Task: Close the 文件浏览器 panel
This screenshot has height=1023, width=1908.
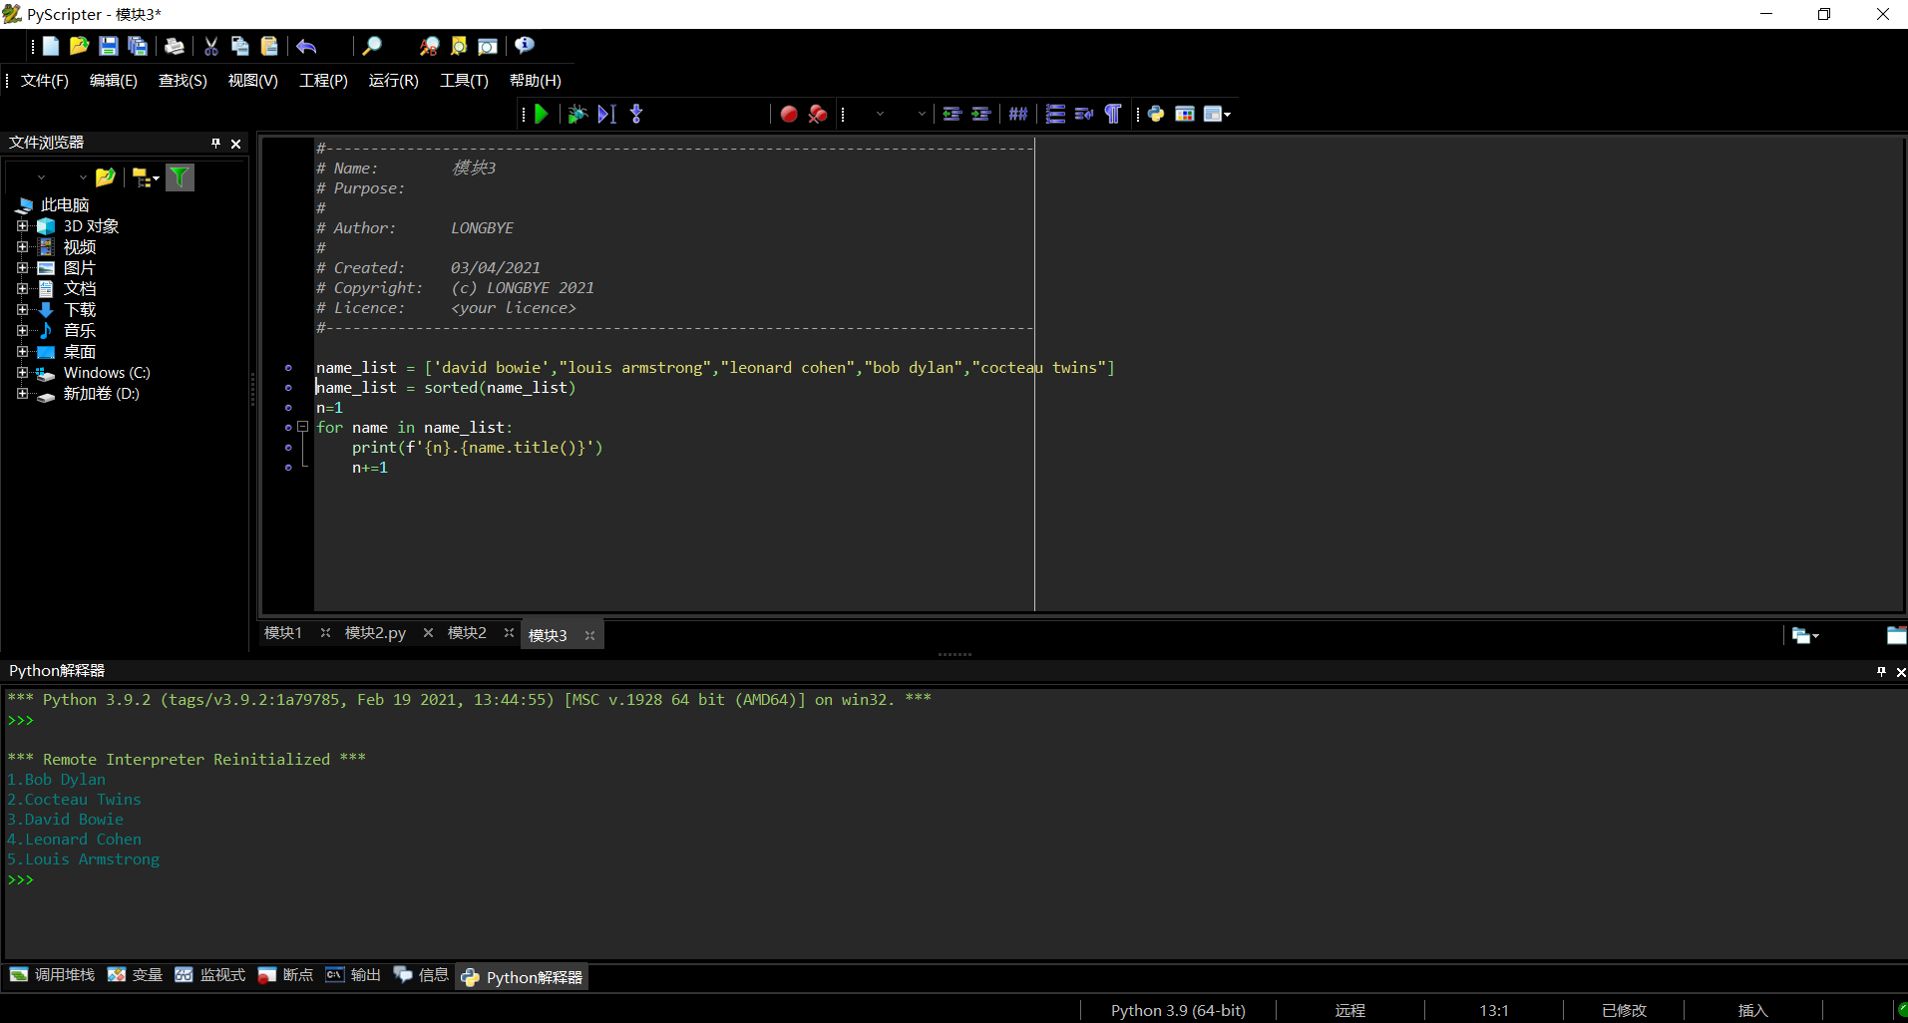Action: pyautogui.click(x=236, y=144)
